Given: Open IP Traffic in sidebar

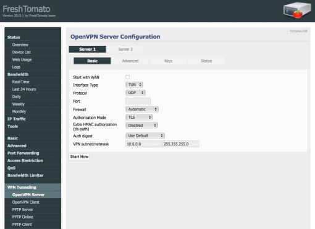Looking at the screenshot, I should pos(33,119).
